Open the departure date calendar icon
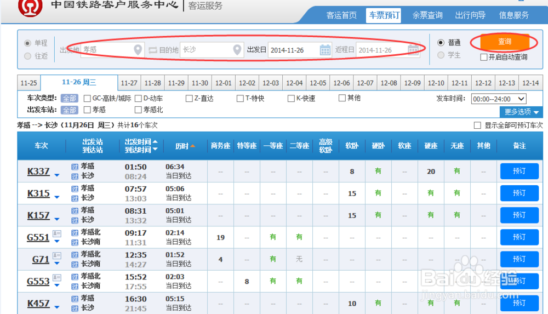 325,50
